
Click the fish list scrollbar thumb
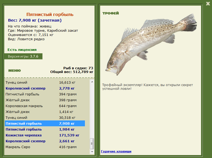coord(92,144)
